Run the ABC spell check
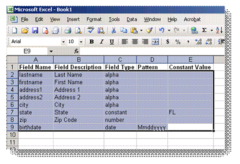 click(91, 30)
